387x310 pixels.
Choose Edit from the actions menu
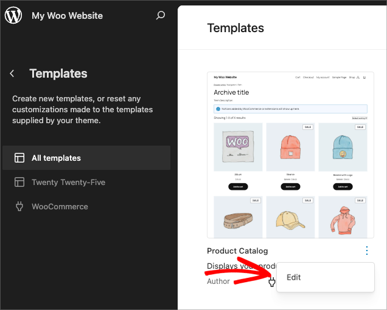point(326,277)
